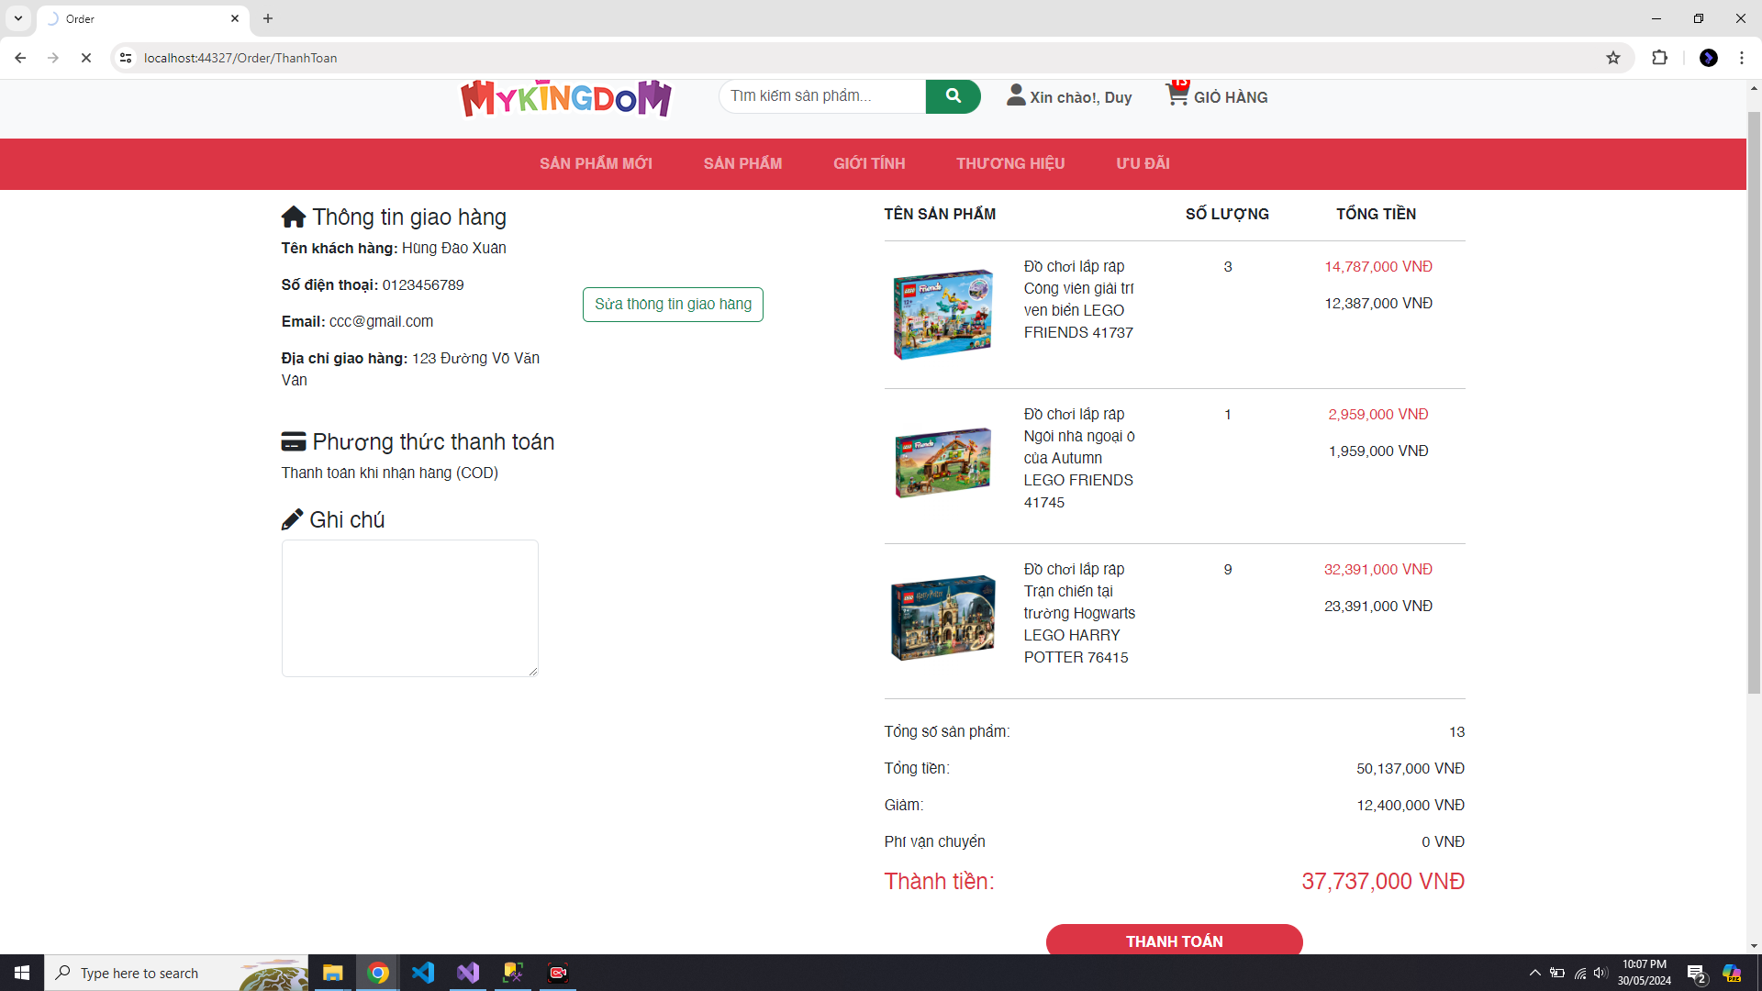Click LEGO FRIENDS 41737 product thumbnail
This screenshot has width=1762, height=991.
click(943, 314)
